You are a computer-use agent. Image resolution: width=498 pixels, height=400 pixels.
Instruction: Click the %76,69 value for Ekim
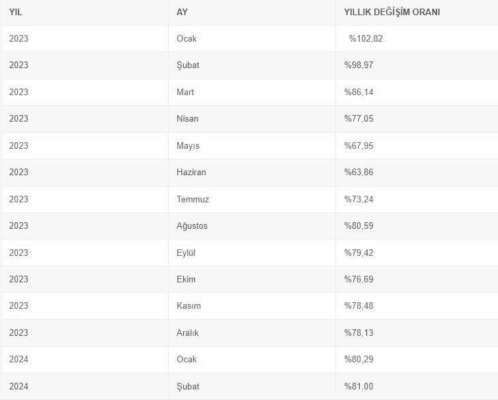(x=358, y=279)
